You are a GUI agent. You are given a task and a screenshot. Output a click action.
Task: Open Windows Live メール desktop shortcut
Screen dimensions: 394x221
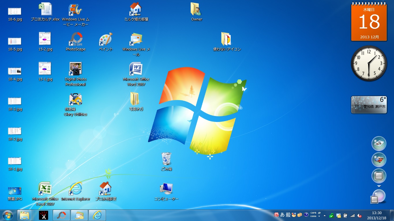[x=136, y=44]
